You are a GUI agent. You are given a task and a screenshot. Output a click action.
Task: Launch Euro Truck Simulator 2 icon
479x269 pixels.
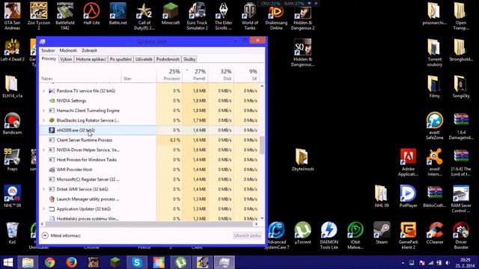tap(197, 16)
